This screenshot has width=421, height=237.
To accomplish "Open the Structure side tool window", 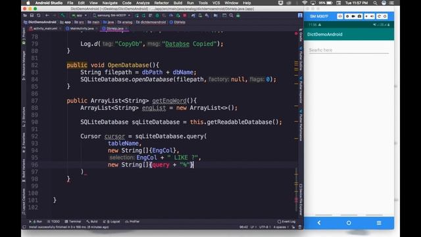I will pyautogui.click(x=24, y=117).
